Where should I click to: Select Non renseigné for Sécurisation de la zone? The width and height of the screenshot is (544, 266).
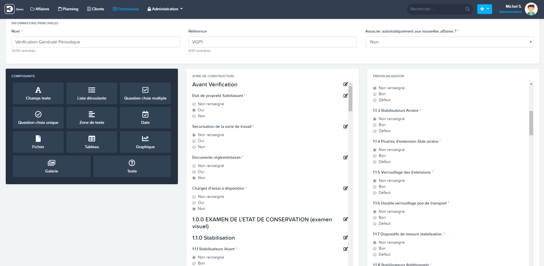(x=194, y=135)
